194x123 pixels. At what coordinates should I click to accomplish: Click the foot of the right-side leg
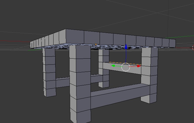click(149, 97)
